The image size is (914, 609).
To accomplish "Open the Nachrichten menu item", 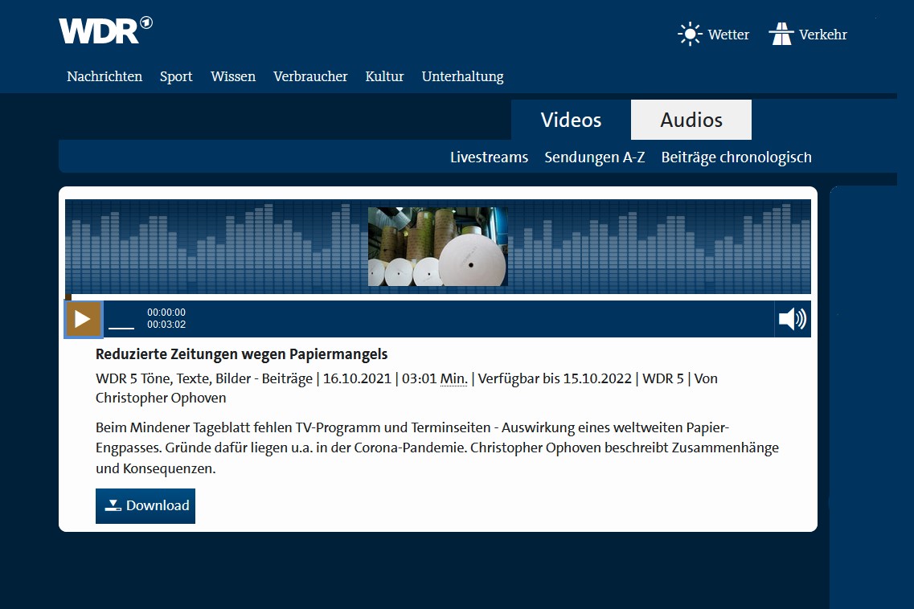I will click(105, 76).
